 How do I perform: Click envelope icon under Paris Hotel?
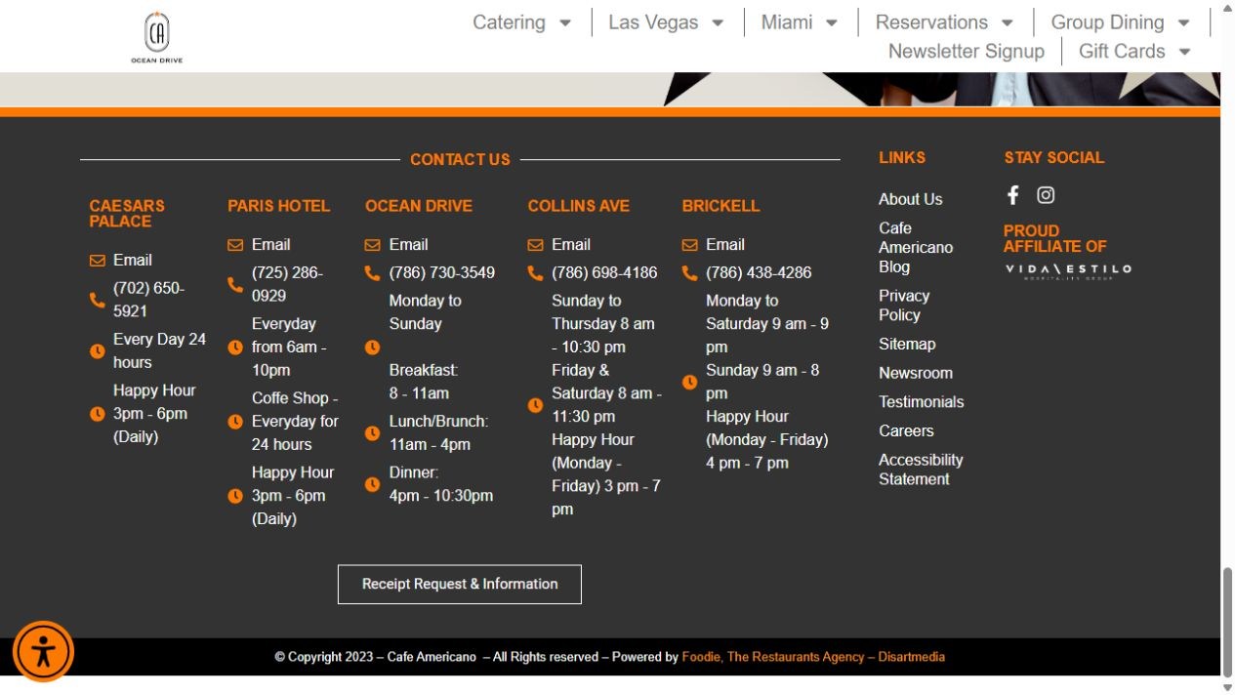[235, 245]
